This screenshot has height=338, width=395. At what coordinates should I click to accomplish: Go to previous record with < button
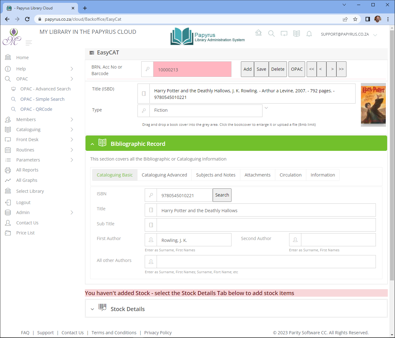tap(321, 69)
